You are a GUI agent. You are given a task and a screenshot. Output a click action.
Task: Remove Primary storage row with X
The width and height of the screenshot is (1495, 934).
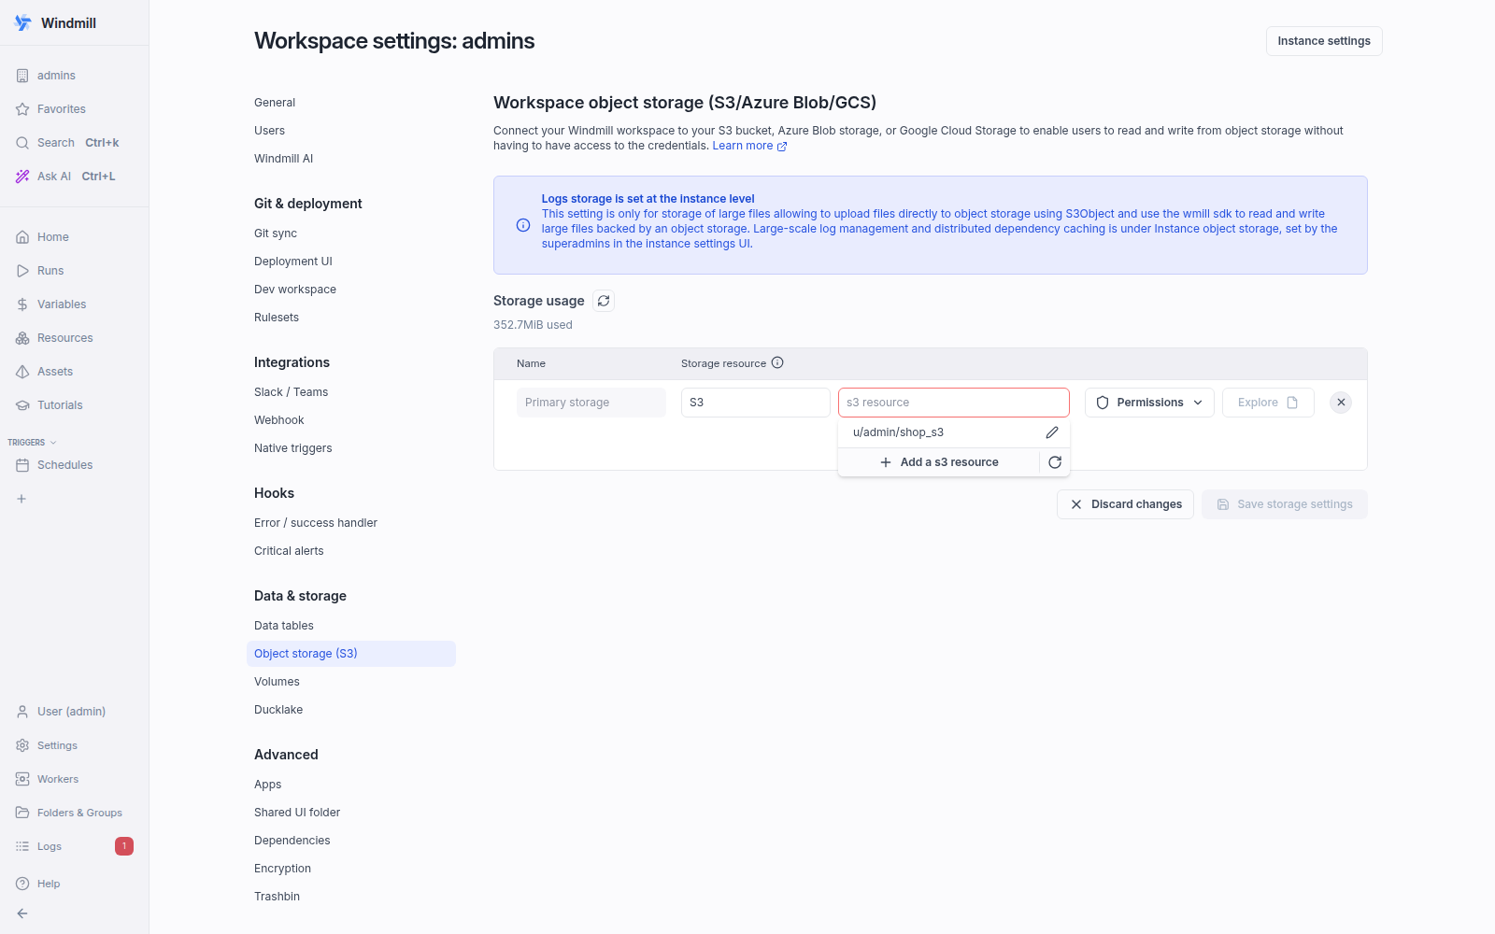click(1341, 403)
